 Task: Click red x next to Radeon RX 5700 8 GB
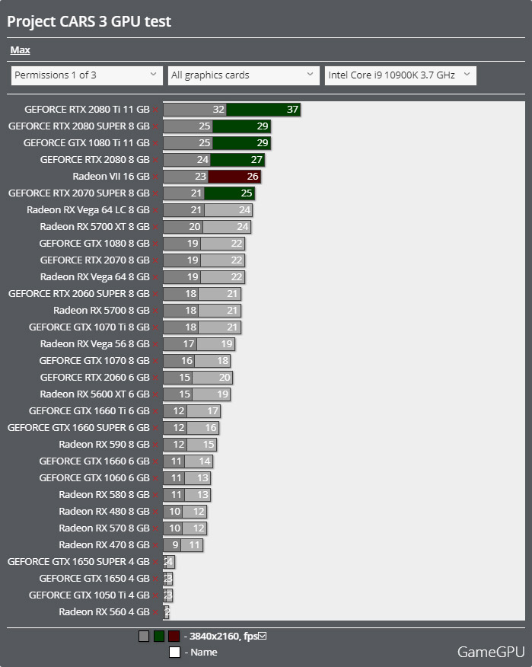point(156,311)
